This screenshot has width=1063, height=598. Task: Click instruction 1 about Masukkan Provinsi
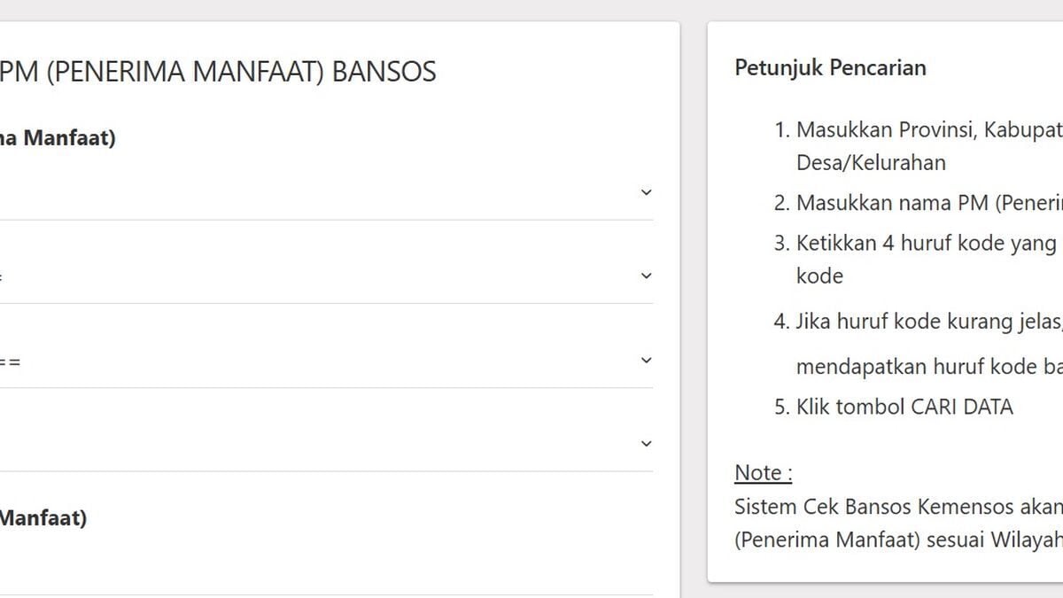point(918,146)
